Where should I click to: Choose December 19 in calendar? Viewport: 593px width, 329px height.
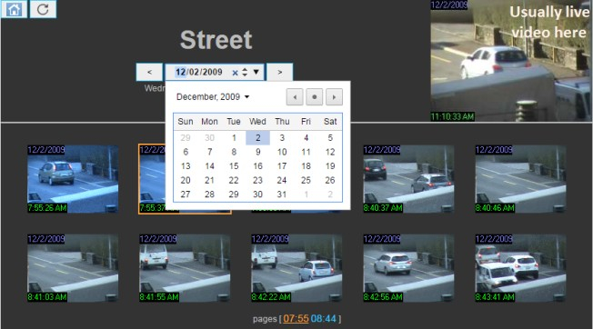point(330,165)
